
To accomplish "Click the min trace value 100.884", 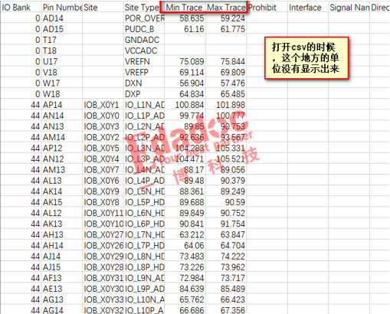I will (x=185, y=105).
